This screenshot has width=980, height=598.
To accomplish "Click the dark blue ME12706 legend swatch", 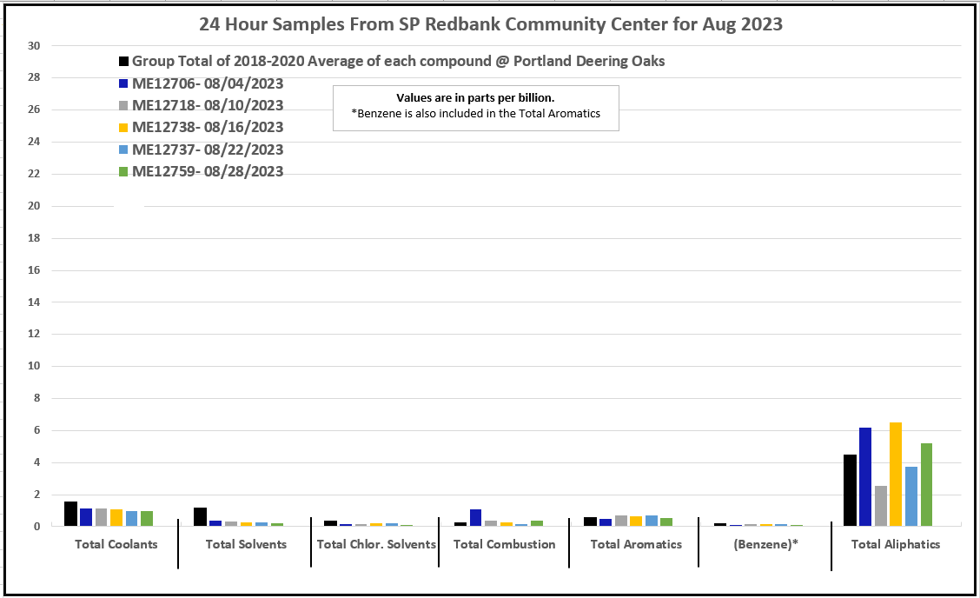I will (124, 84).
